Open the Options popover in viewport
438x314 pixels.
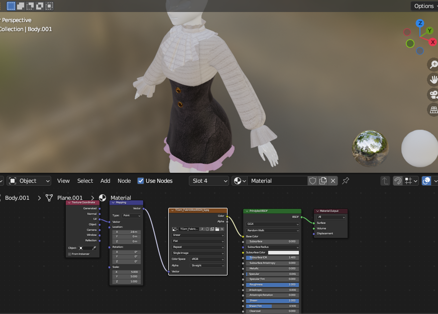pyautogui.click(x=424, y=6)
